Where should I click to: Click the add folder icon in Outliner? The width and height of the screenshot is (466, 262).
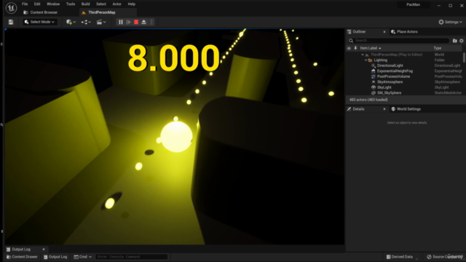click(x=454, y=41)
